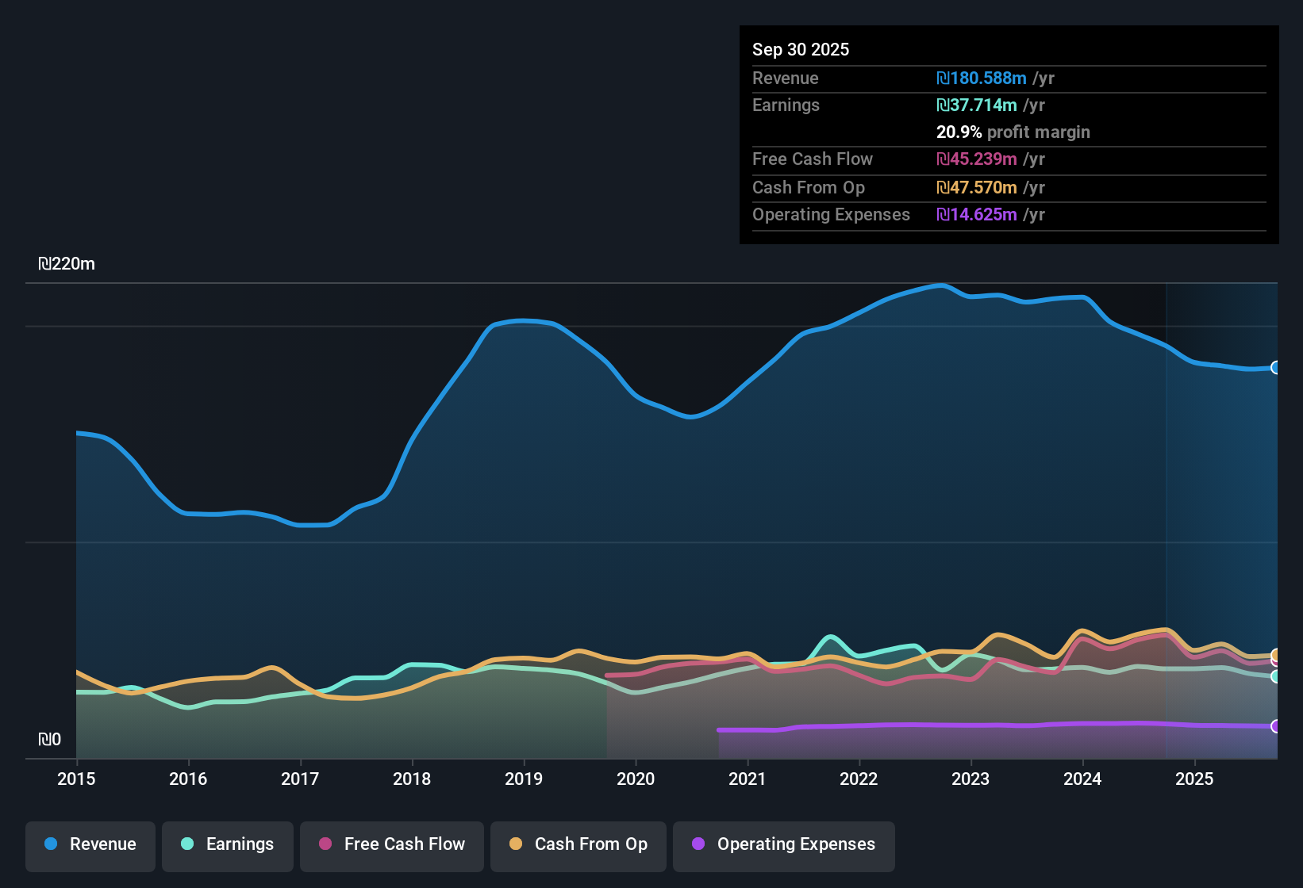Toggle the Free Cash Flow series visibility
The image size is (1303, 888).
[x=391, y=844]
